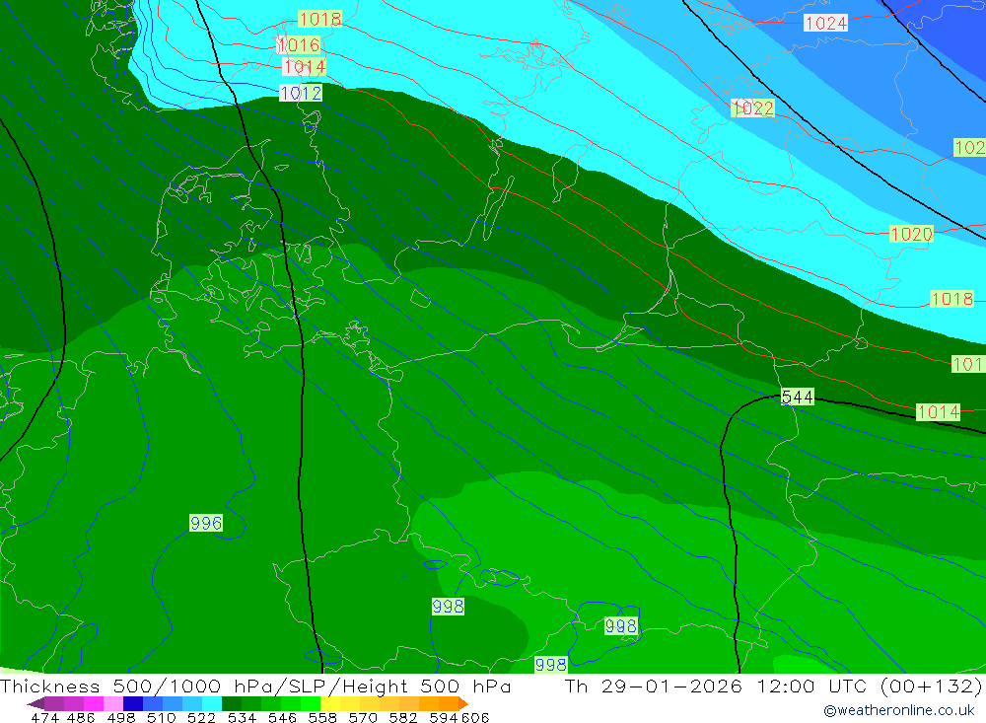Image resolution: width=986 pixels, height=723 pixels.
Task: Click the 1022 isobar label
Action: tap(752, 108)
